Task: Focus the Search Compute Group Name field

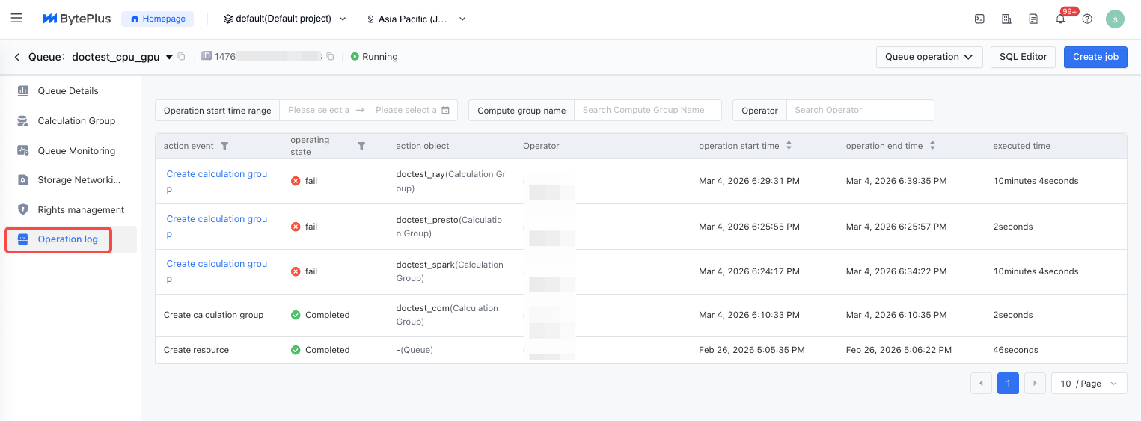Action: click(647, 110)
